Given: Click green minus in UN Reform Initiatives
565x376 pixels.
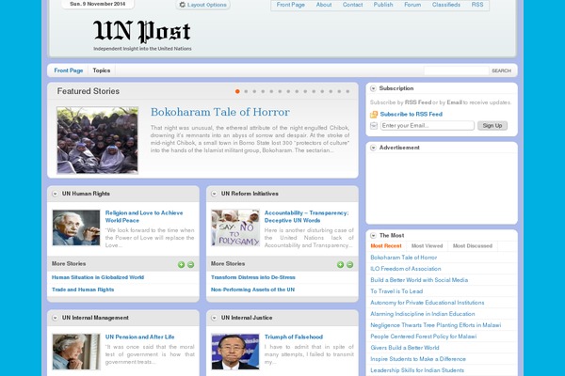Looking at the screenshot, I should pos(349,265).
